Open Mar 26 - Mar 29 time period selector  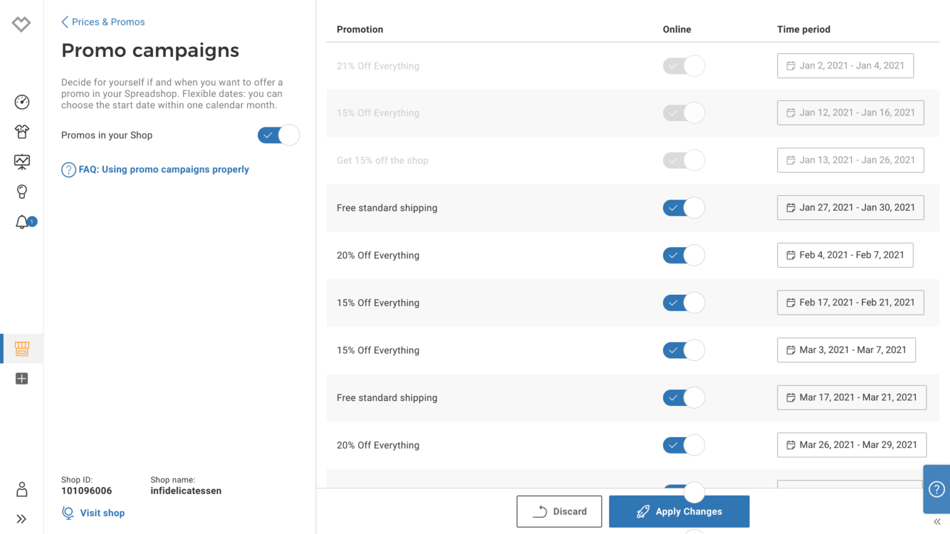tap(852, 444)
